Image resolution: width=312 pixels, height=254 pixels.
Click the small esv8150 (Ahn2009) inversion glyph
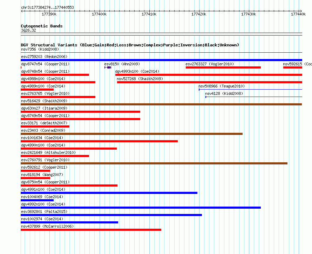click(x=108, y=67)
